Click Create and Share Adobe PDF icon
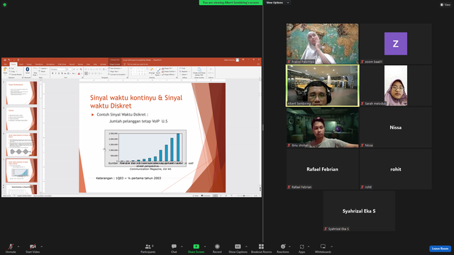This screenshot has width=454, height=255. (199, 72)
